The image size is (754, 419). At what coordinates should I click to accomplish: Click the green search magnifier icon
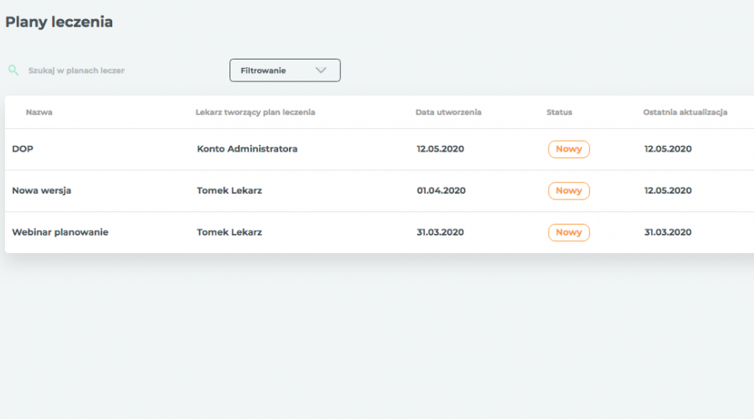click(x=13, y=70)
